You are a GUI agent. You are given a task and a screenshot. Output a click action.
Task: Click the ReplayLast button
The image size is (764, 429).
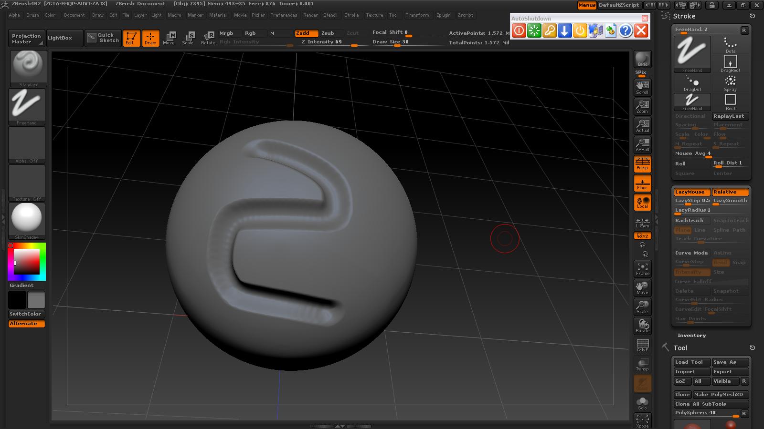[x=730, y=116]
